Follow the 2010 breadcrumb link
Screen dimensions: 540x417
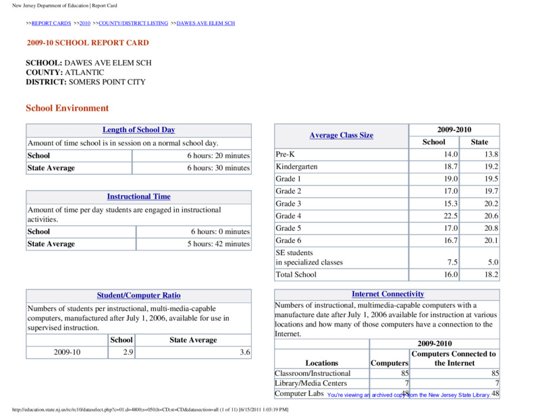(85, 23)
